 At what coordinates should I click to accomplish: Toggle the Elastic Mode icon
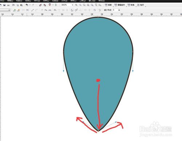pos(95,10)
